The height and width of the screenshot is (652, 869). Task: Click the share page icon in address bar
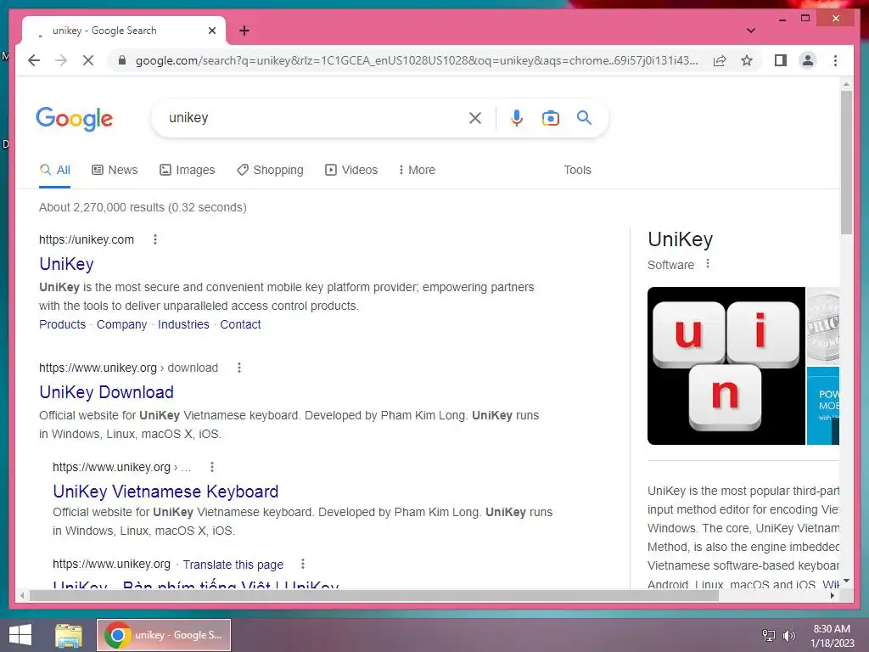click(x=720, y=60)
